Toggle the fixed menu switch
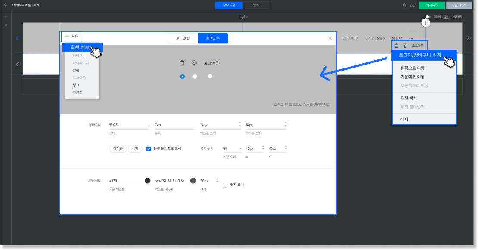 click(428, 17)
